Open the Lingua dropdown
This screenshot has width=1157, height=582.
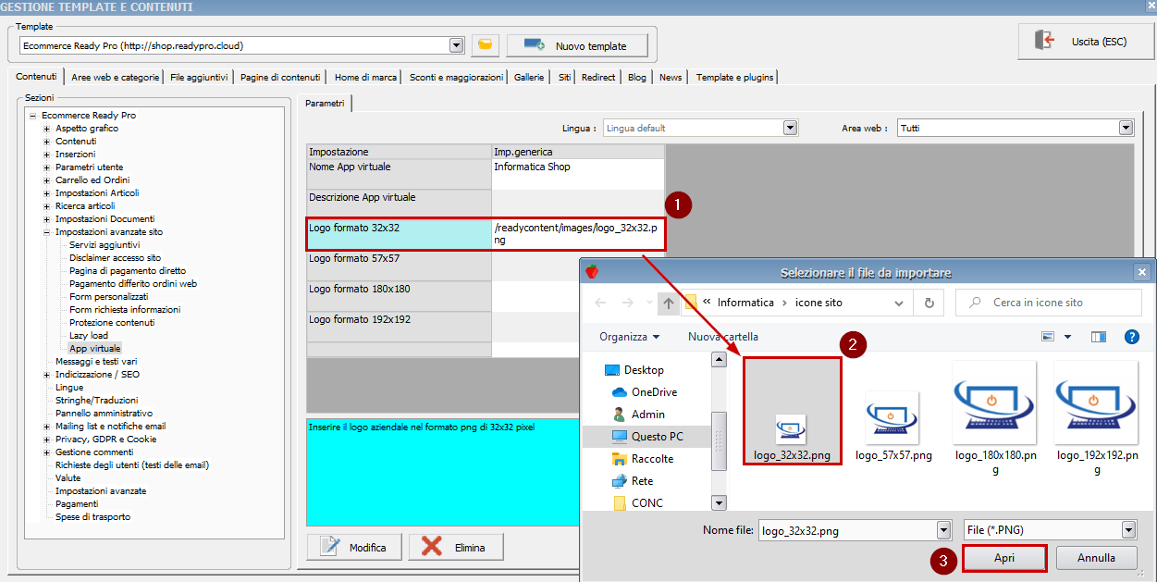(790, 128)
